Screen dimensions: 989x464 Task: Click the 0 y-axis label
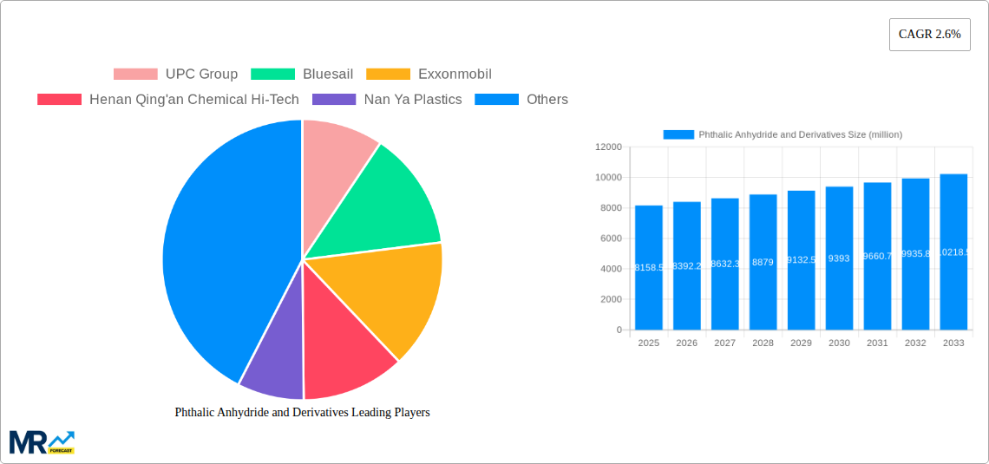(x=619, y=330)
